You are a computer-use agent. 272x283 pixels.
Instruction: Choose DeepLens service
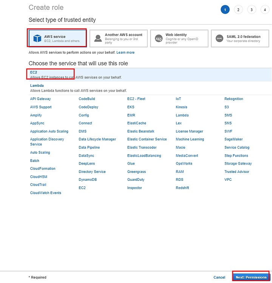(87, 163)
